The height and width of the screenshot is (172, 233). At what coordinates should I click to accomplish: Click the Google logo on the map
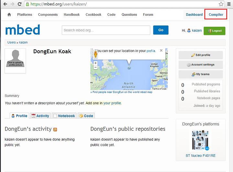pos(99,86)
